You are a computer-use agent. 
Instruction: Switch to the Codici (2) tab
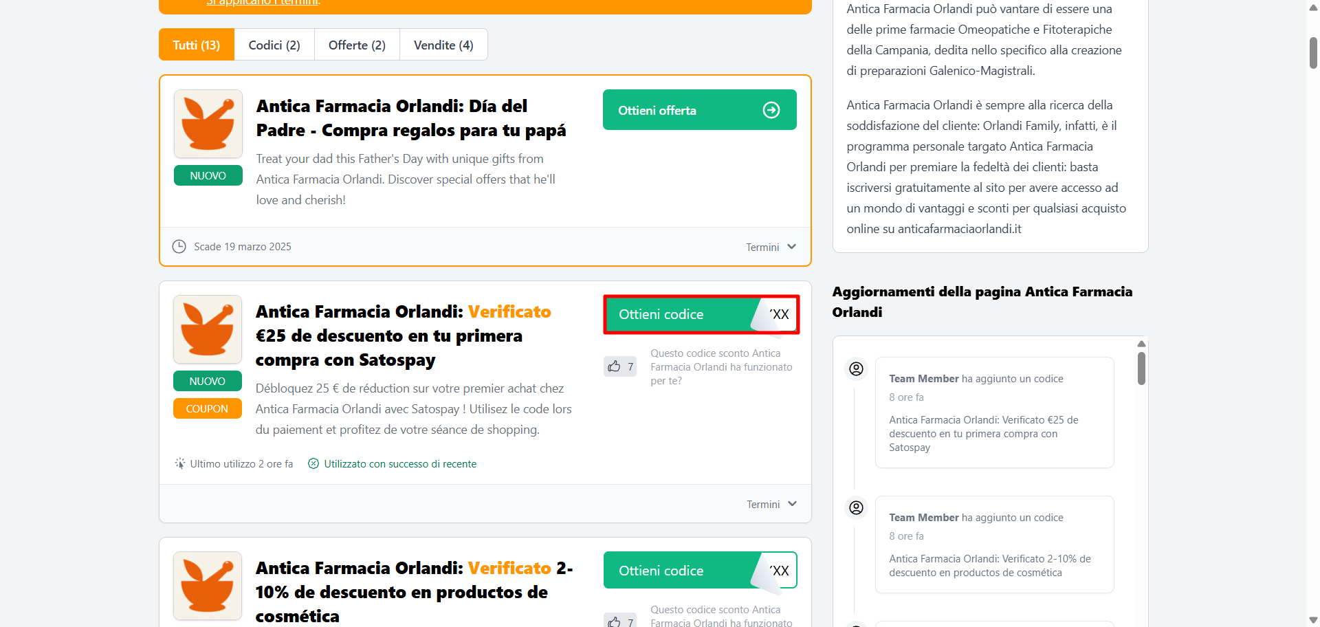(274, 45)
